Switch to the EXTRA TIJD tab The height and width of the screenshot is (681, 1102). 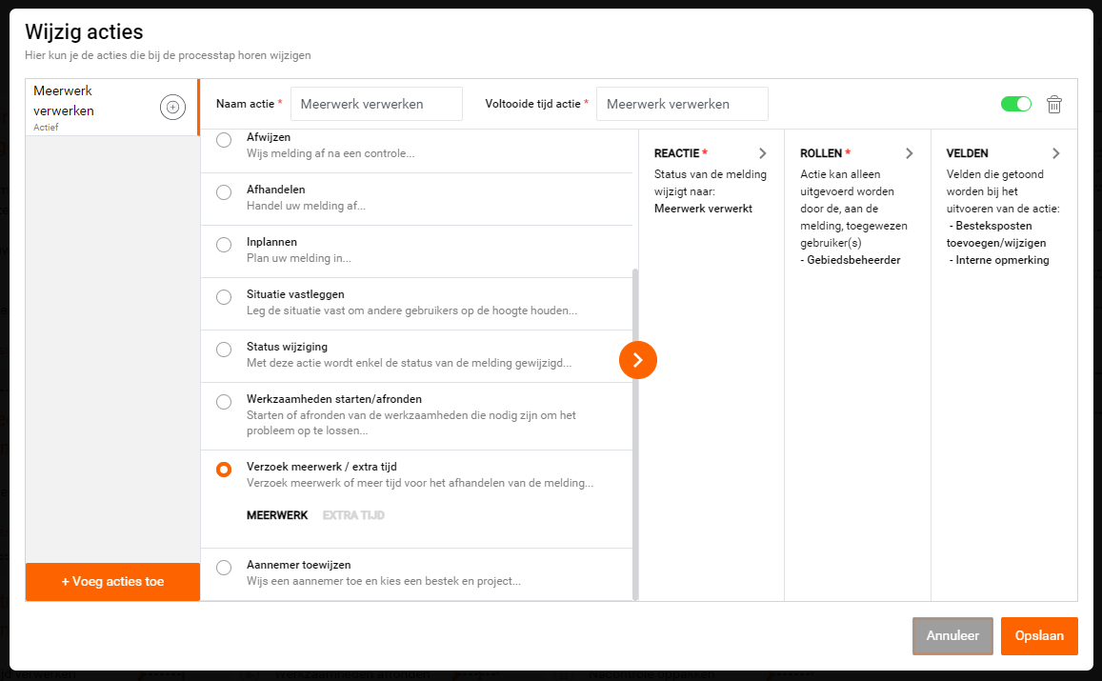pos(353,515)
